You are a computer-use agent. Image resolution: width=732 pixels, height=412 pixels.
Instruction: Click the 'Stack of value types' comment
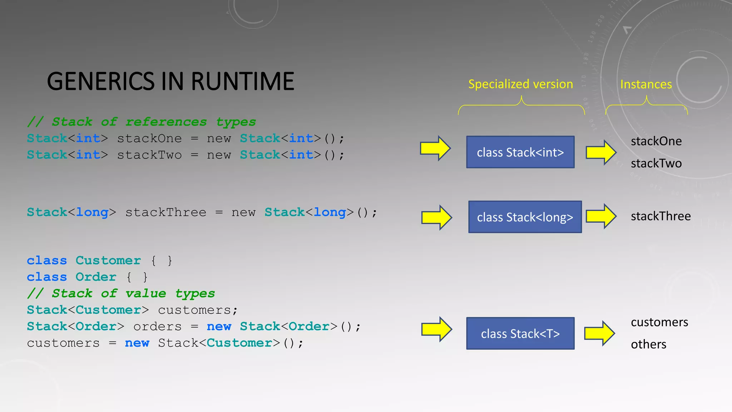click(x=121, y=294)
